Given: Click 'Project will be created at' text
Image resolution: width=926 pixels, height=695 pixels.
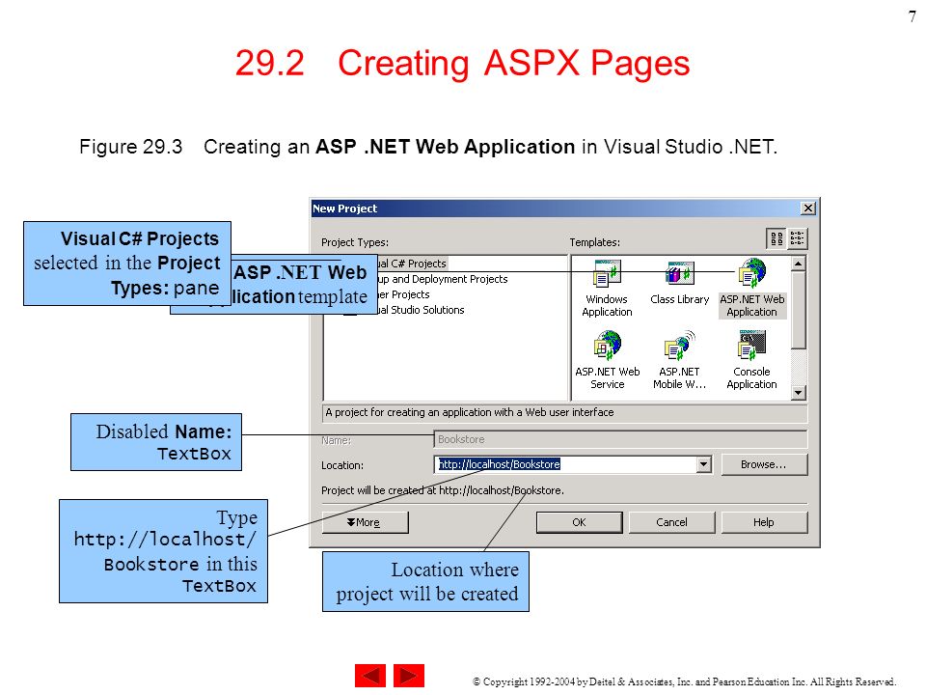Looking at the screenshot, I should coord(443,490).
